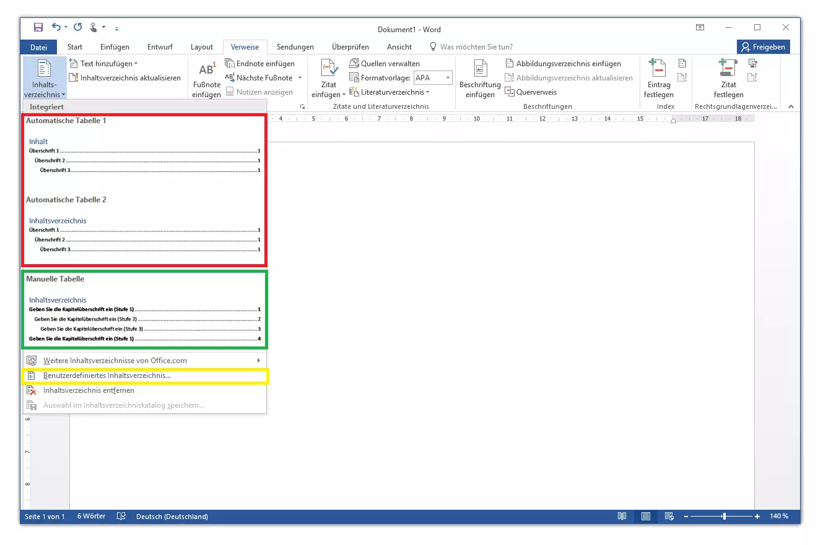Expand the Nächste Fußnote dropdown arrow
The height and width of the screenshot is (545, 818).
(300, 78)
